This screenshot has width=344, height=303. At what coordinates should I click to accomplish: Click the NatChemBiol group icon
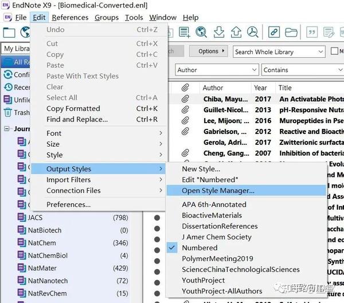22,255
